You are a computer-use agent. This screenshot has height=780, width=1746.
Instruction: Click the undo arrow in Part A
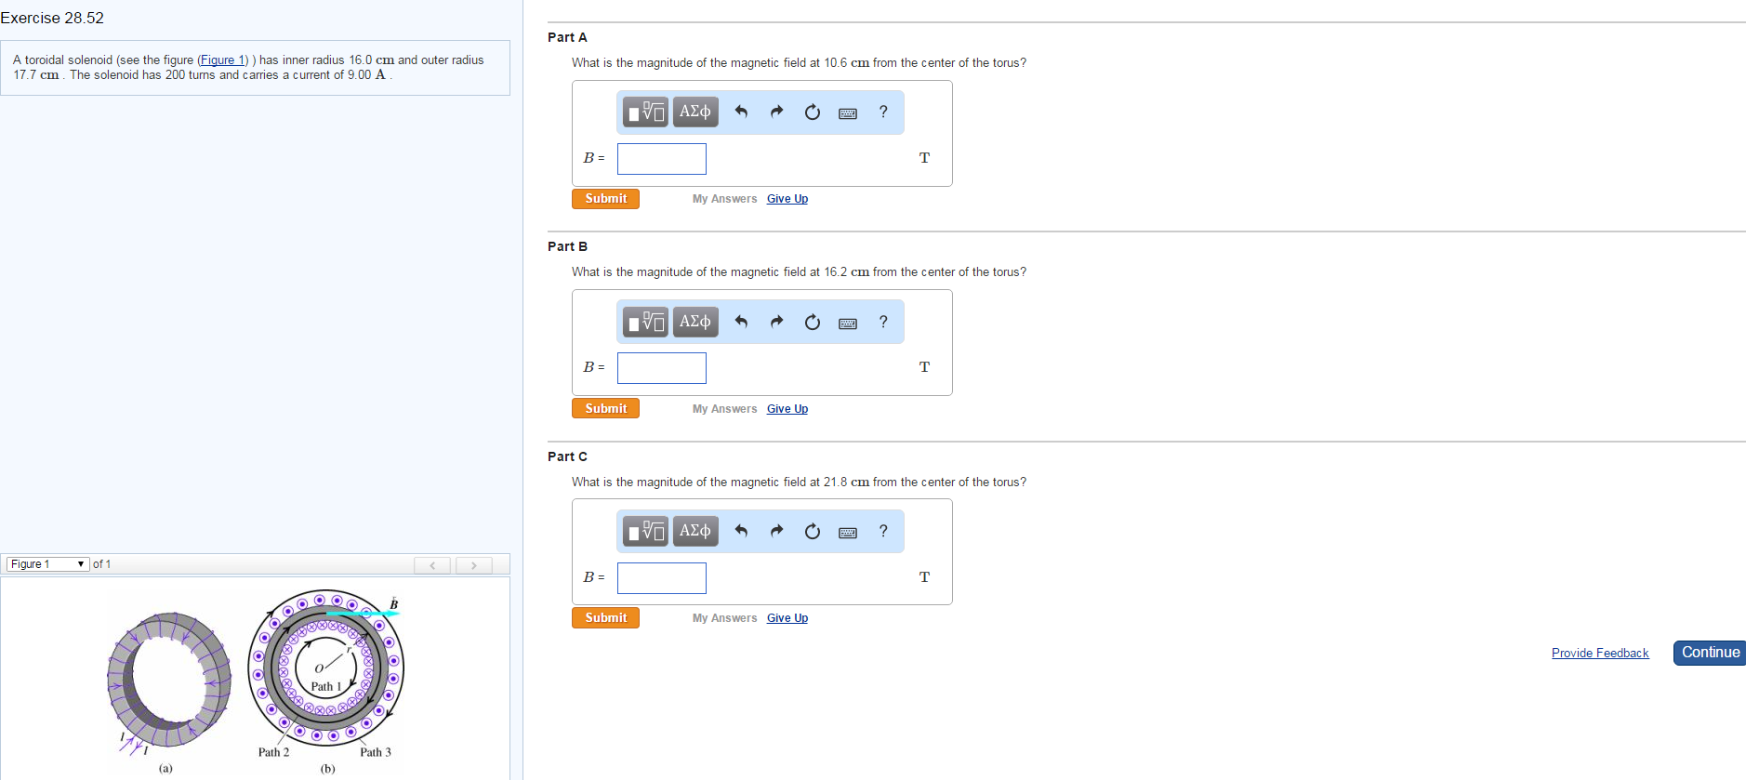(741, 112)
